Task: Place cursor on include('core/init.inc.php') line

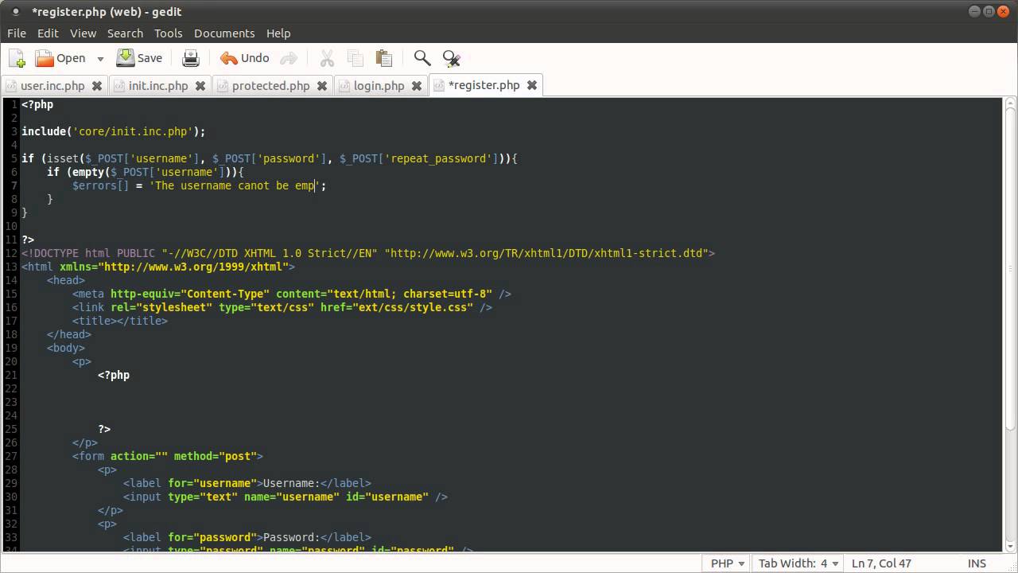Action: [113, 131]
